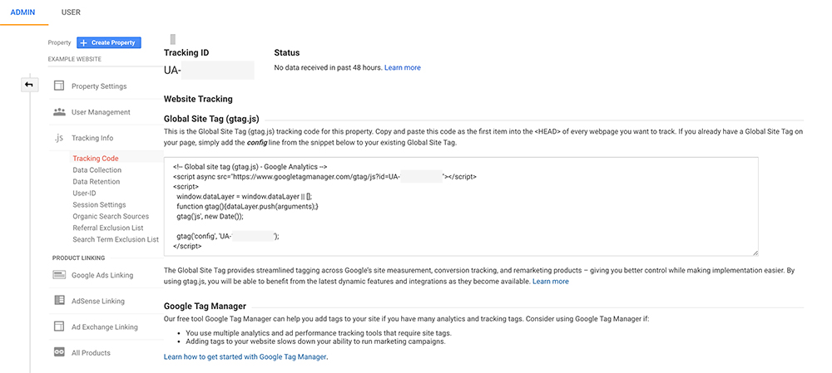Switch to the USER tab
This screenshot has width=832, height=373.
coord(71,12)
